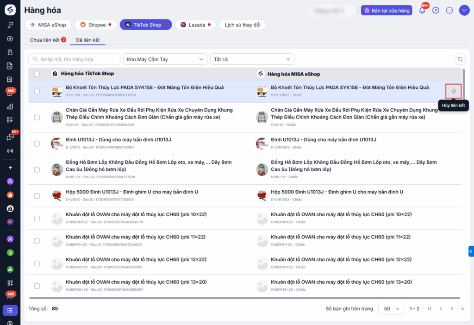Click the MISA eShop product Đinh U1013J name
474x325 pixels.
(x=324, y=140)
